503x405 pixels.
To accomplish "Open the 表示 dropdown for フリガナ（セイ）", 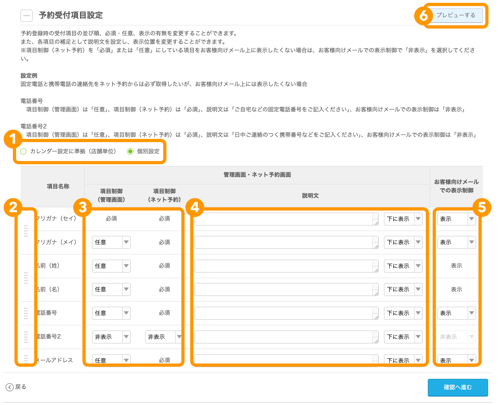I will 457,219.
